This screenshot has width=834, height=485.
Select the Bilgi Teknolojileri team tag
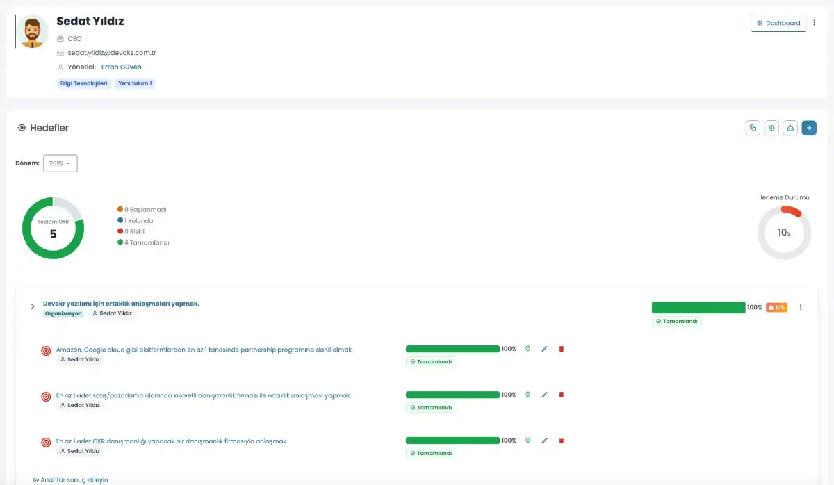[x=83, y=83]
